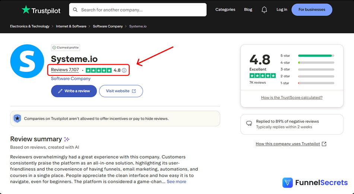Click the Review summary heading
Screen dimensions: 354x194
[36, 139]
